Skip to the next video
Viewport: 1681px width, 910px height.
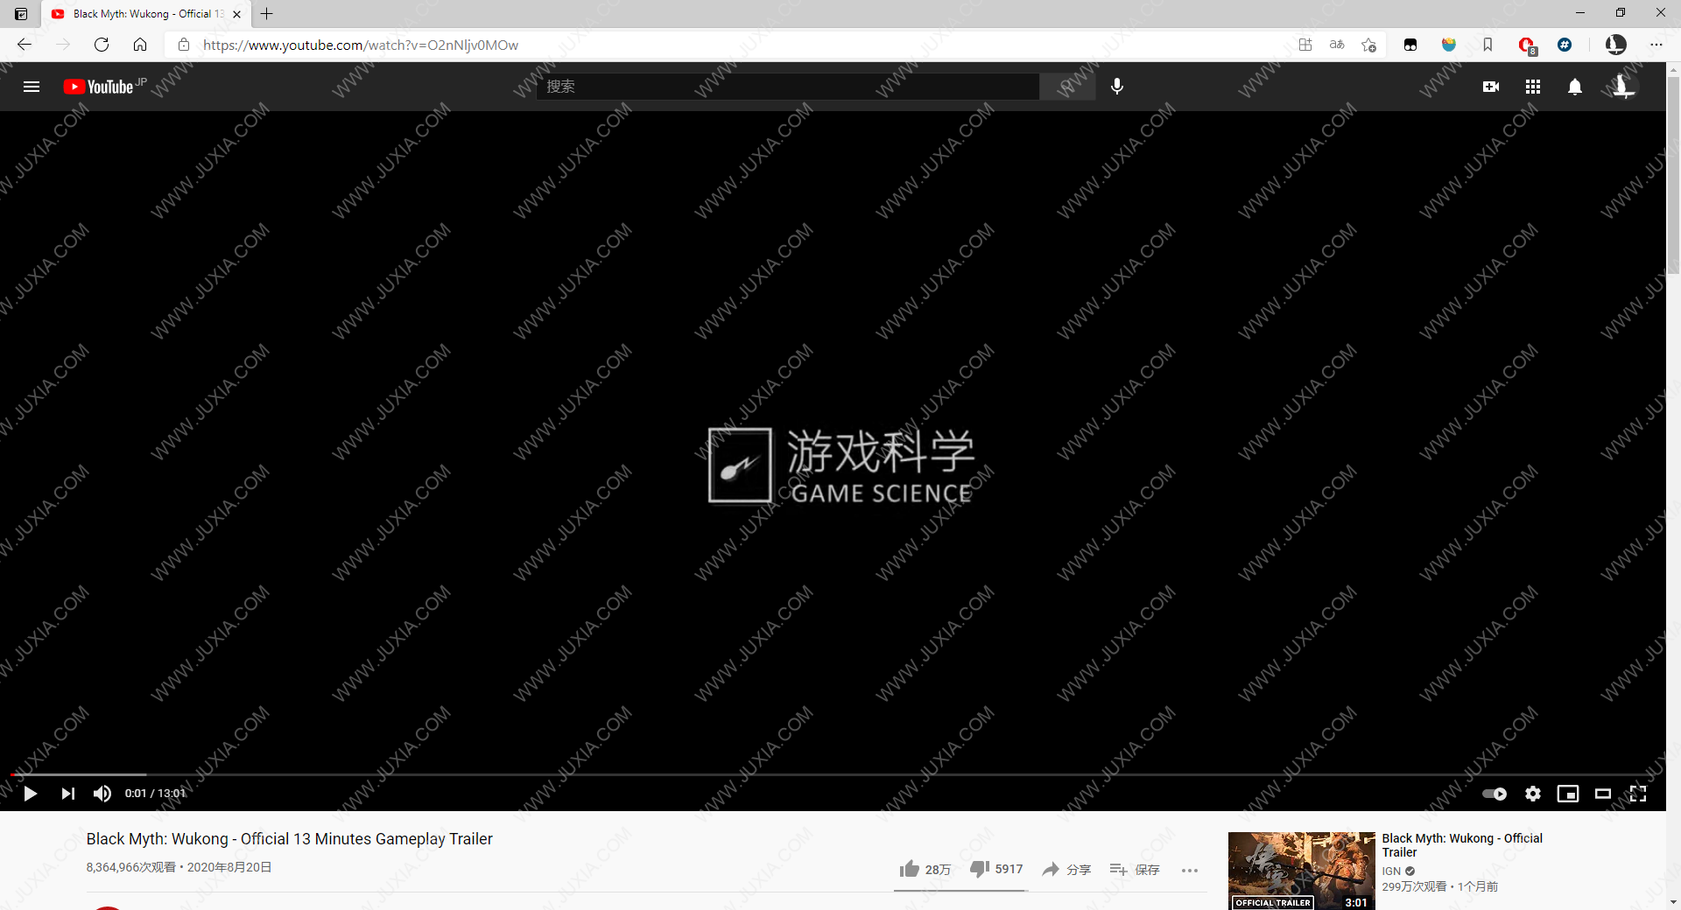click(67, 794)
